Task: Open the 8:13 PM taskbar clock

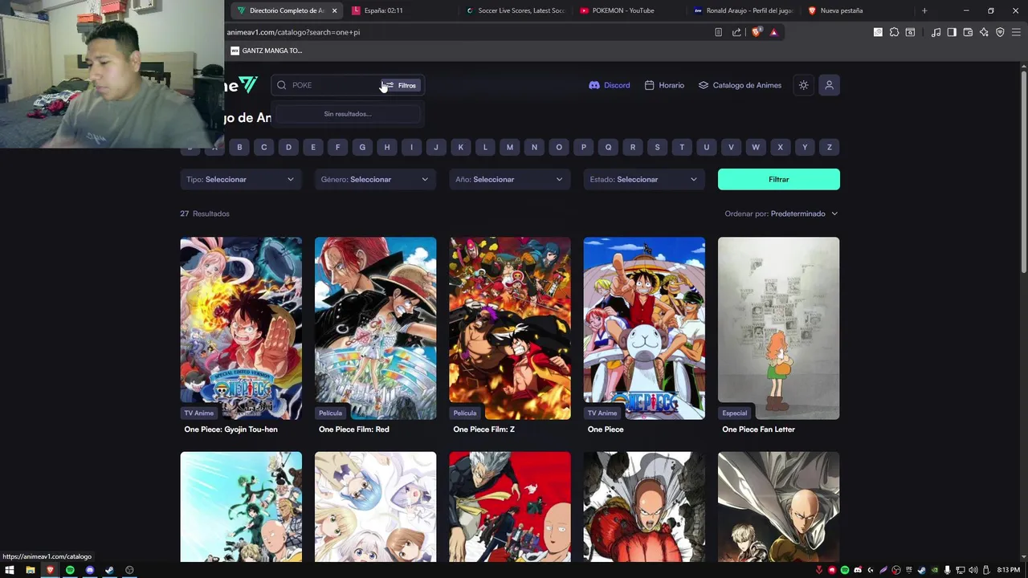Action: coord(1008,570)
